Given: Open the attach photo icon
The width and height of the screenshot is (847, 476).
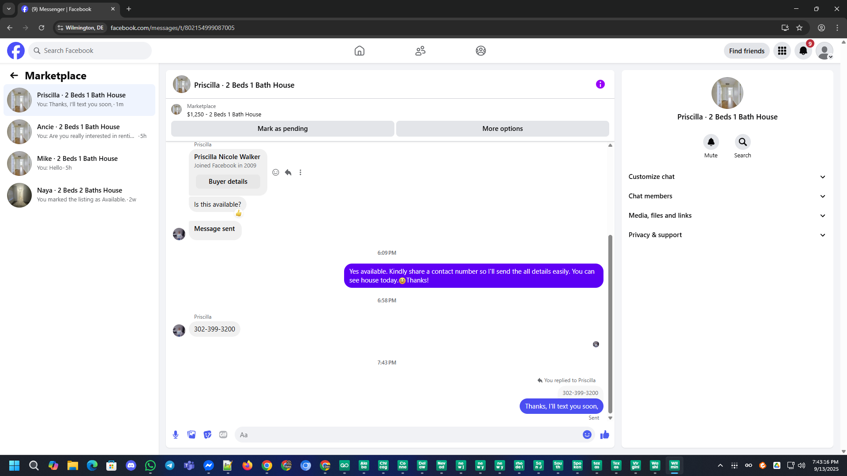Looking at the screenshot, I should 191,435.
